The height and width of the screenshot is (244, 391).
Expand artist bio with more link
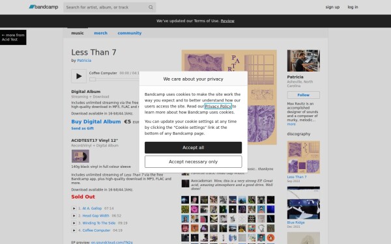[x=291, y=124]
